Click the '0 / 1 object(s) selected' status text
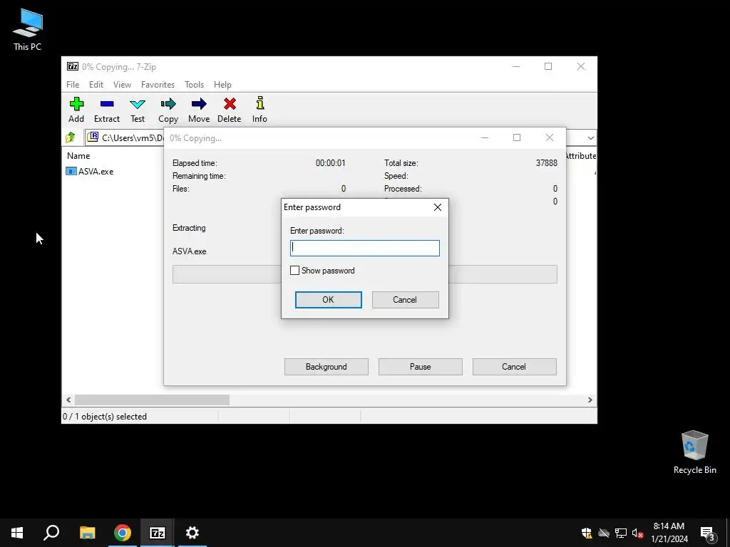 [x=105, y=416]
